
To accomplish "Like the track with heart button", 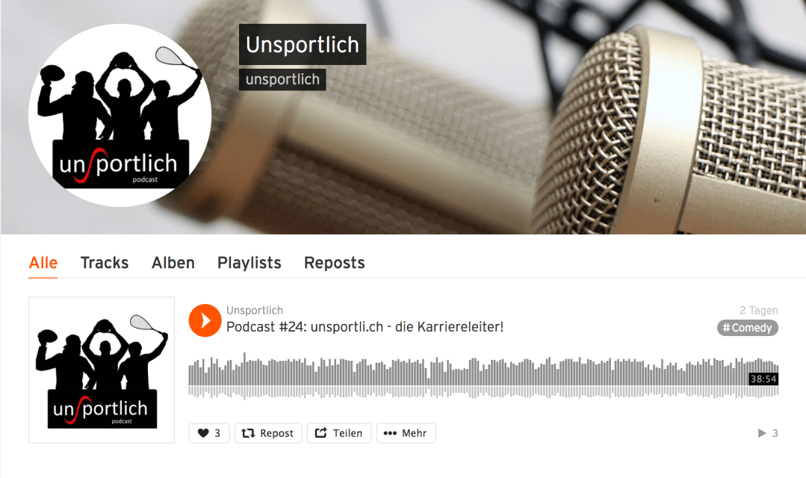I will [208, 432].
